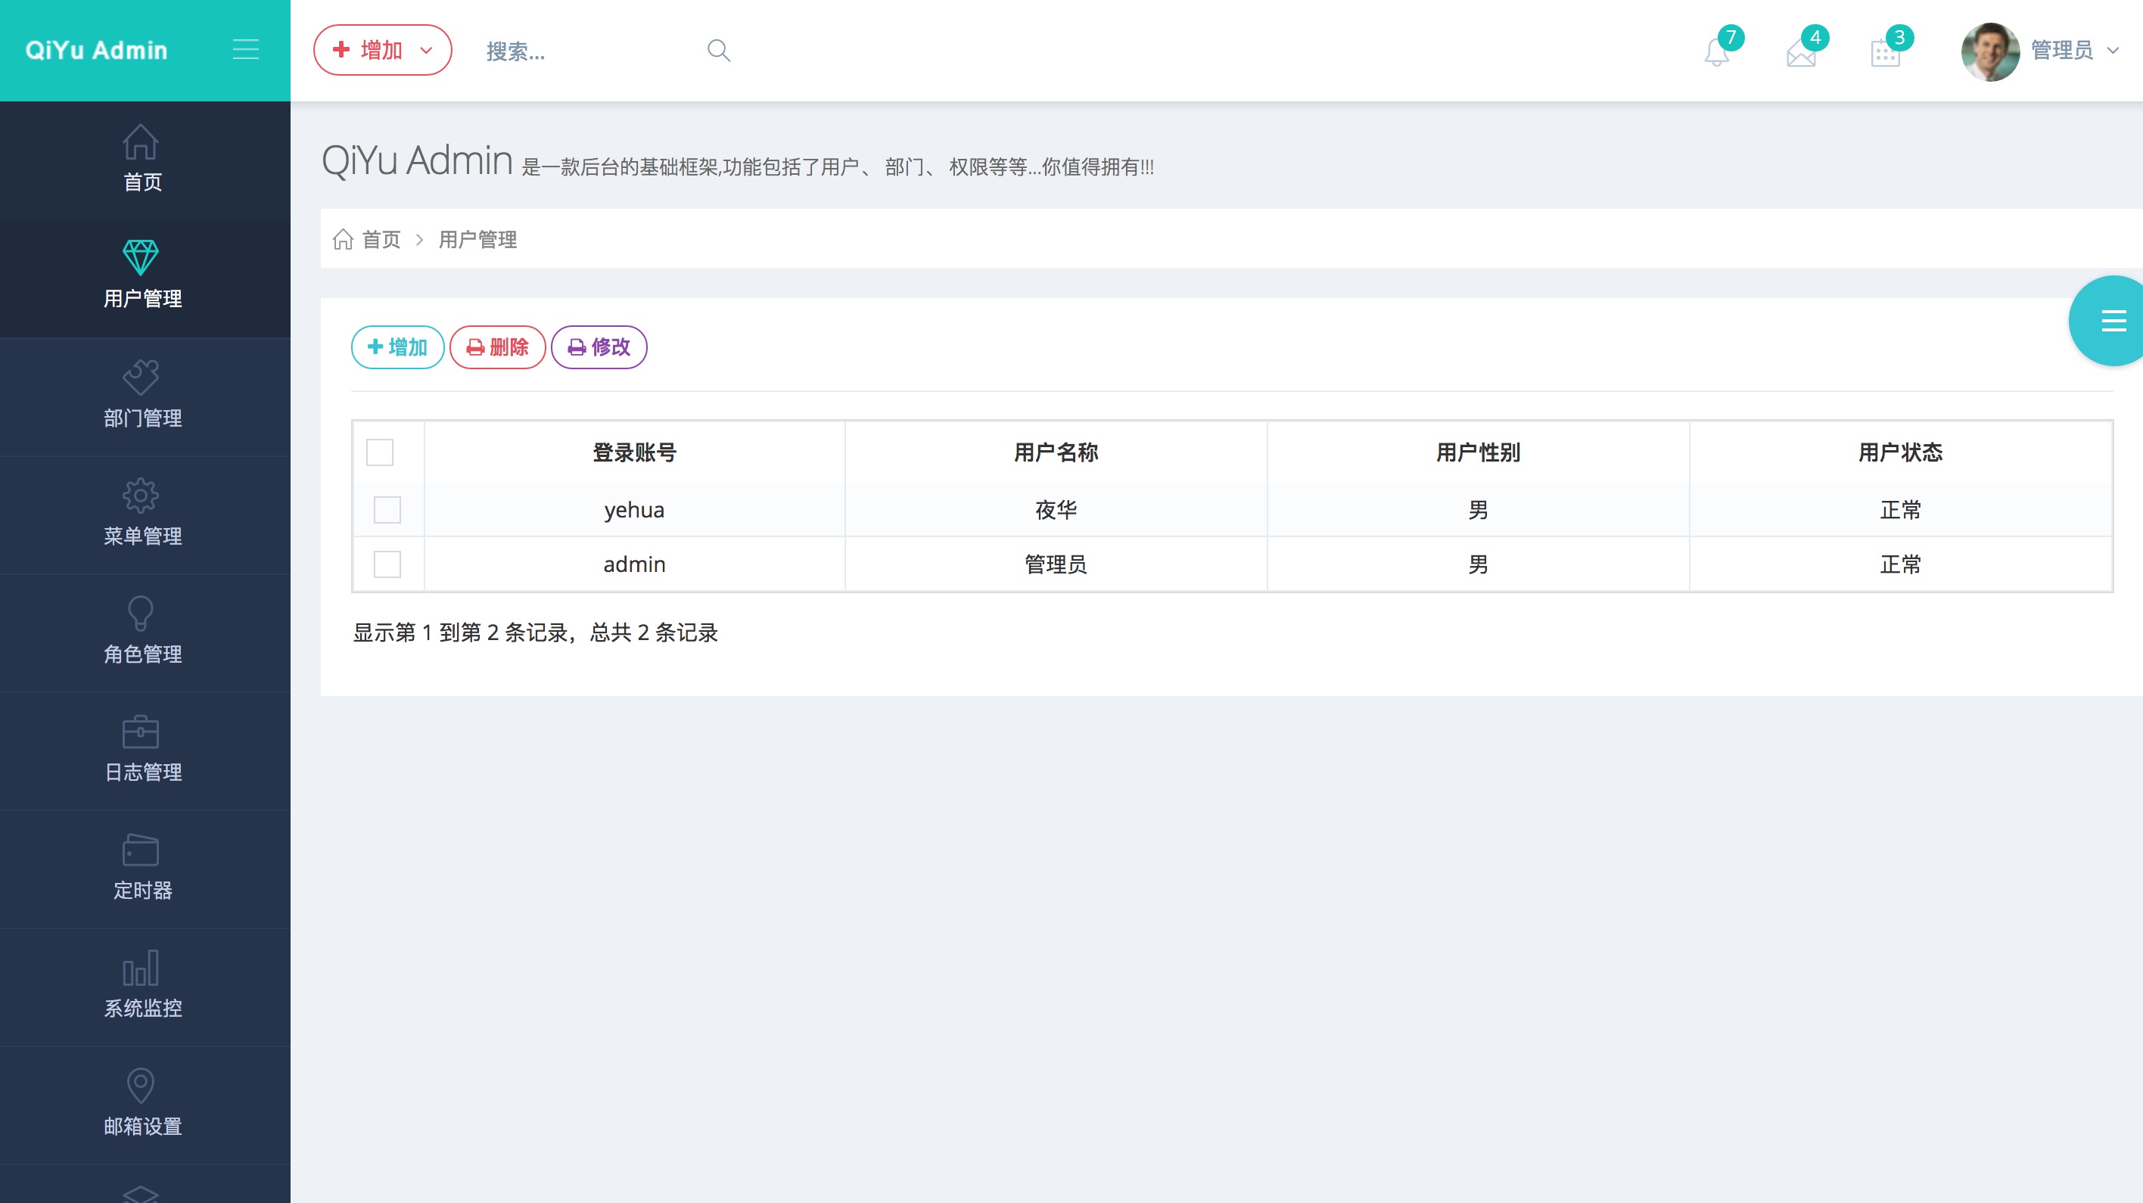Open the calendar icon in header
2143x1203 pixels.
coord(1885,54)
